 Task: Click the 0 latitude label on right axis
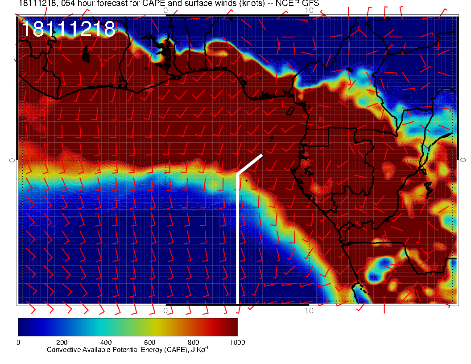pos(463,160)
